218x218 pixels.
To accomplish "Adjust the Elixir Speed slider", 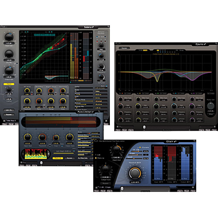I will point(134,159).
